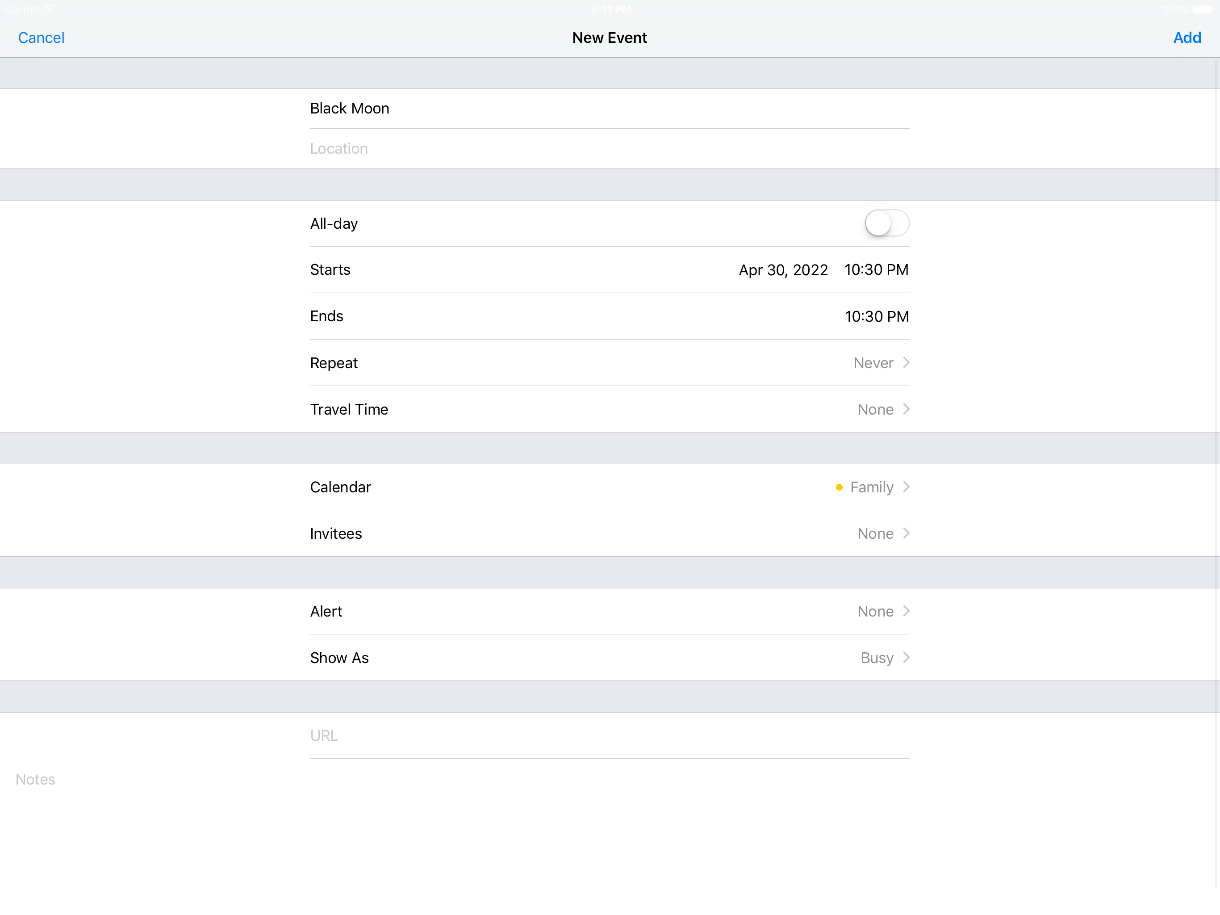This screenshot has width=1220, height=915.
Task: Open Alert options chevron
Action: pos(906,611)
